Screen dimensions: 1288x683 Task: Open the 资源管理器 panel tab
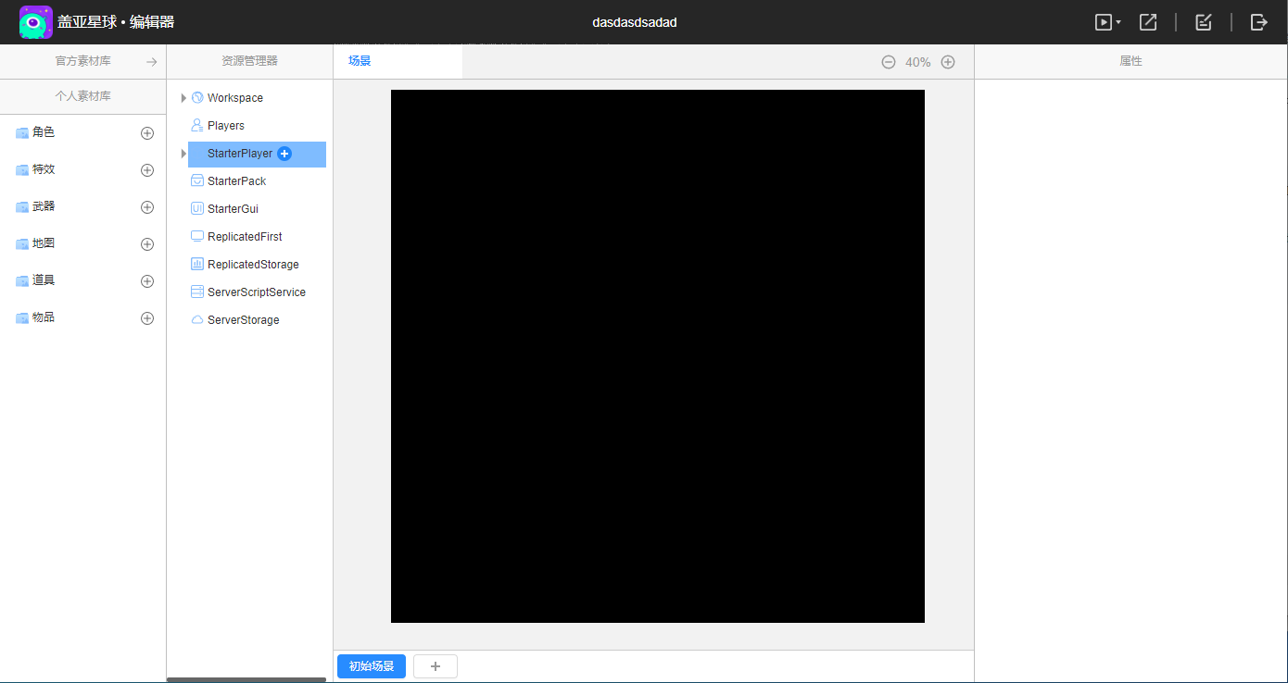tap(249, 61)
